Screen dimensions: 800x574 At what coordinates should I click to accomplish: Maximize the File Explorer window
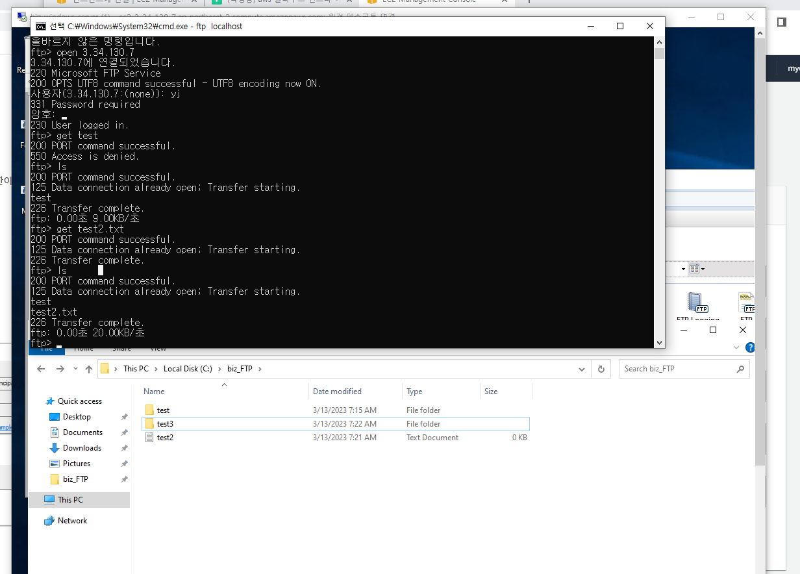[713, 330]
